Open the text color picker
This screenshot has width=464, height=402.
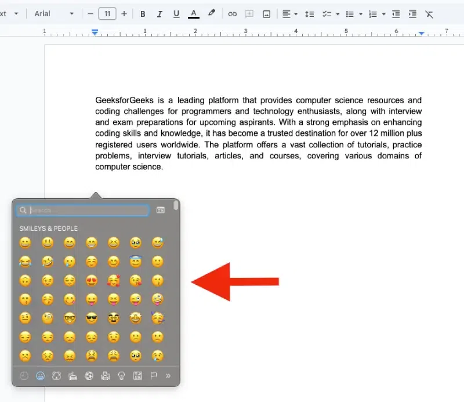[x=194, y=14]
